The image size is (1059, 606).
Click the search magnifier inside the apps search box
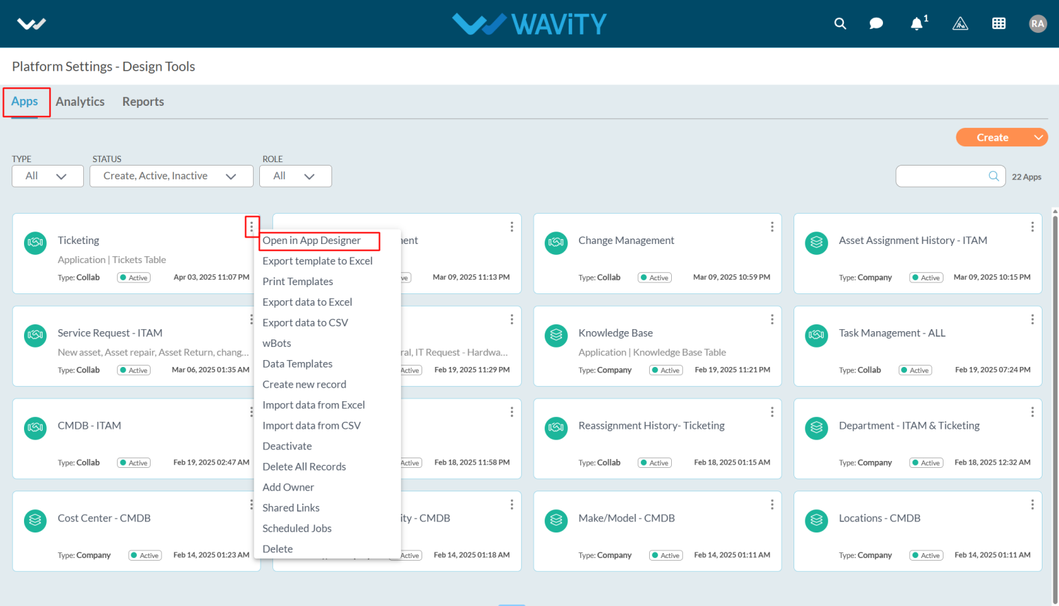994,177
